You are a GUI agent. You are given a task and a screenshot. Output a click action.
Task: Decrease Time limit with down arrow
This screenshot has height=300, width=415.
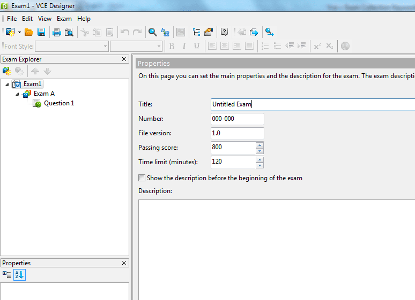click(x=260, y=166)
